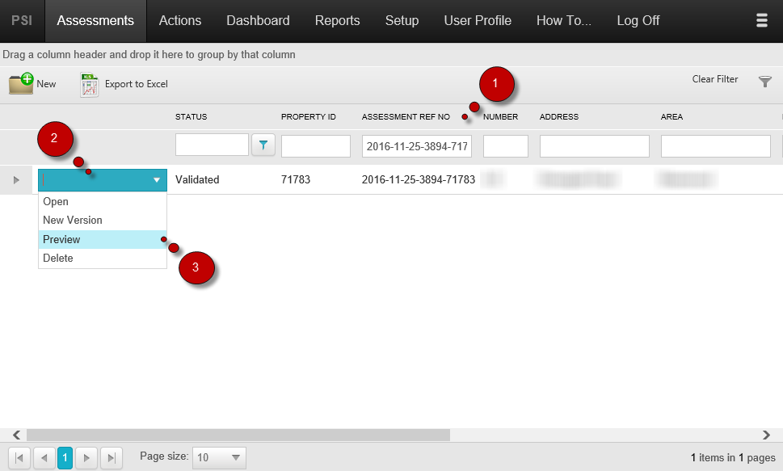Switch to the Assessments tab

click(95, 20)
